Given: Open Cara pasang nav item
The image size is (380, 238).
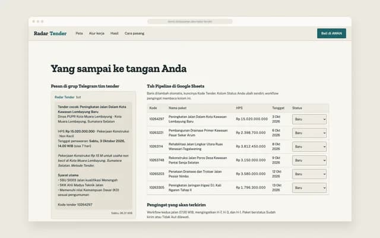Looking at the screenshot, I should pyautogui.click(x=134, y=33).
